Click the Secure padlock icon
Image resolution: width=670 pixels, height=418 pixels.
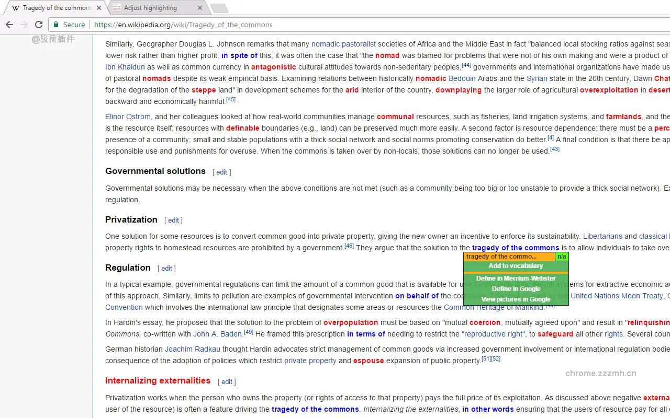57,25
